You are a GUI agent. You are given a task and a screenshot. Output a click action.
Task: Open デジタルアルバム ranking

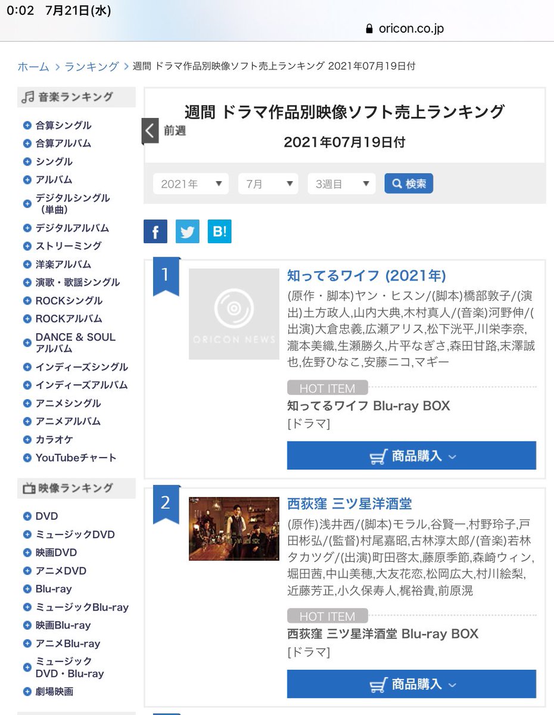[x=72, y=228]
